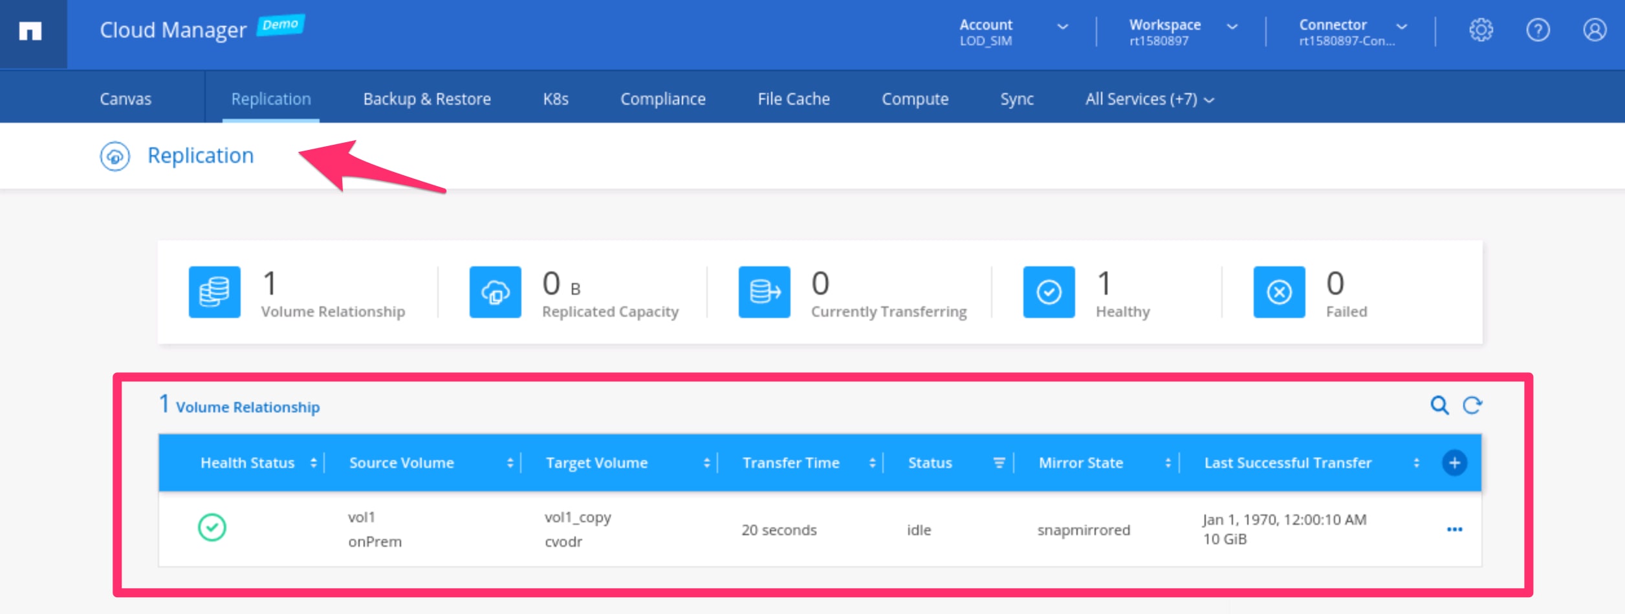The width and height of the screenshot is (1625, 614).
Task: Open the three-dot actions menu for vol1
Action: (x=1454, y=529)
